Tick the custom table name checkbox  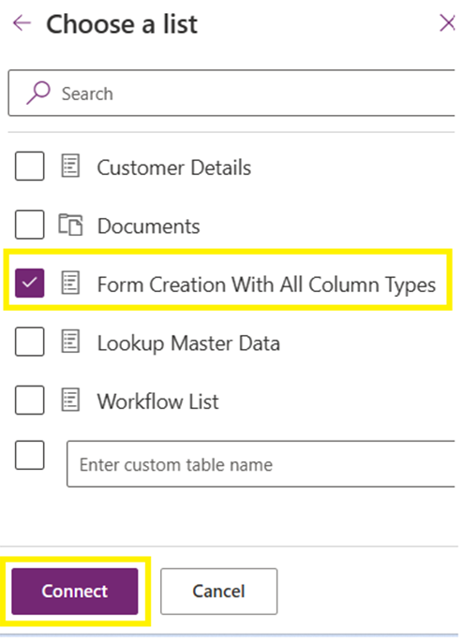pyautogui.click(x=29, y=455)
